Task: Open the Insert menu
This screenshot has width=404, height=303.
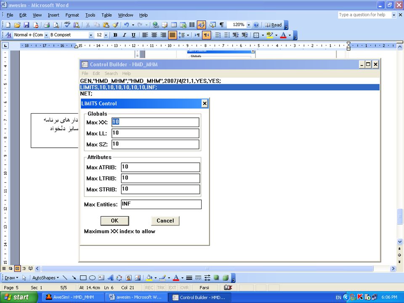Action: pyautogui.click(x=53, y=15)
